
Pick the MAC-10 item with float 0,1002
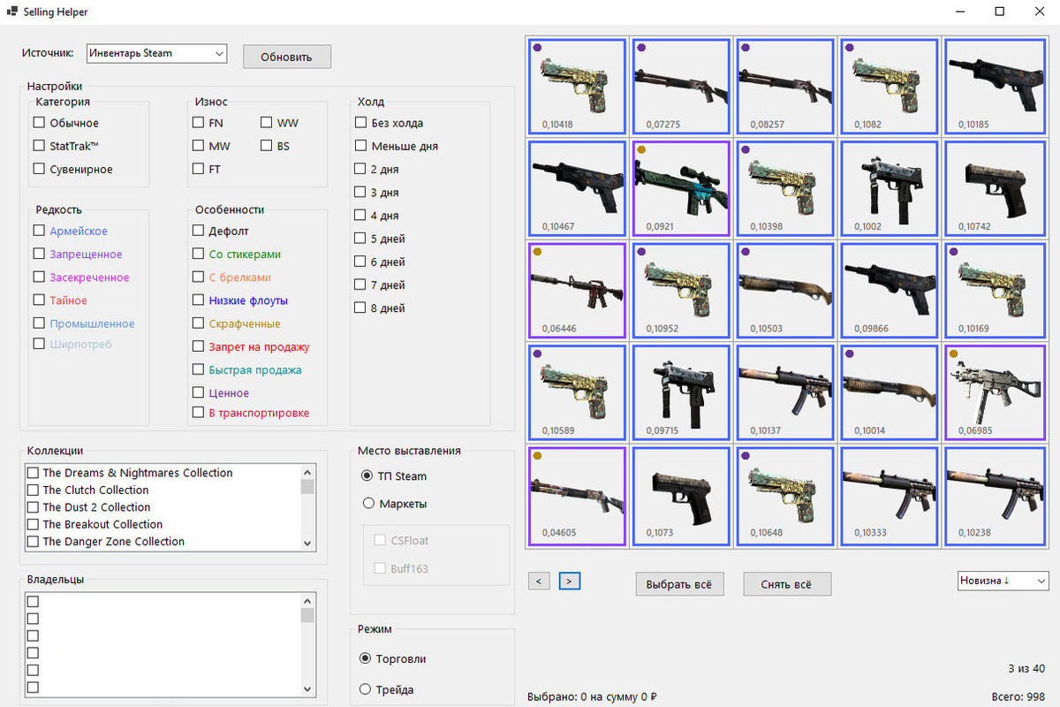pos(890,188)
